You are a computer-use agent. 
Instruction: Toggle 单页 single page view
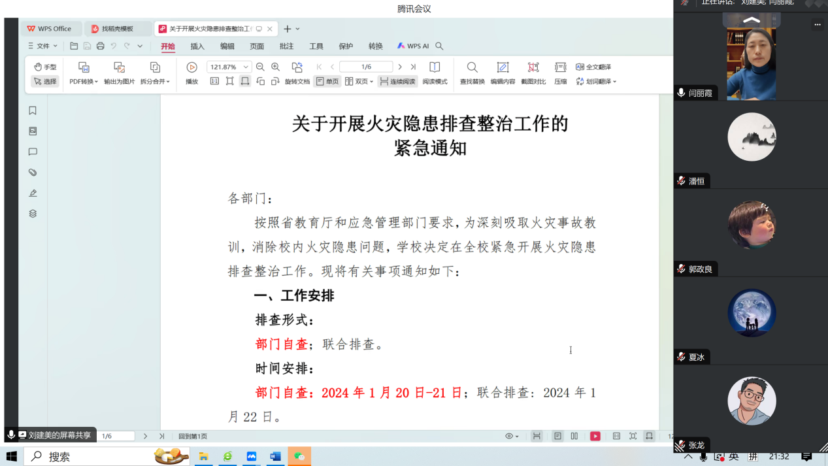point(327,82)
